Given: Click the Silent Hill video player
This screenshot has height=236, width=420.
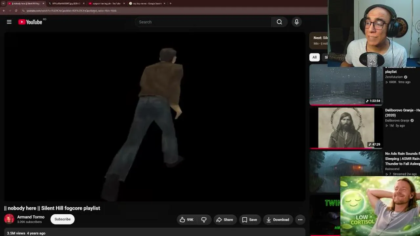Looking at the screenshot, I should [155, 117].
